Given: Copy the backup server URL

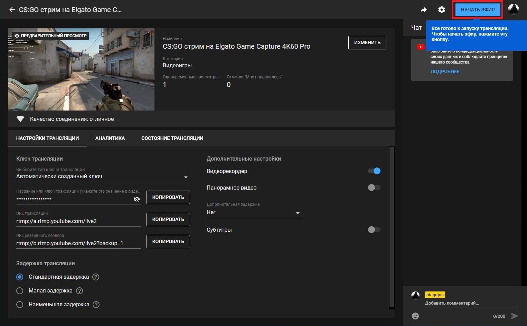Looking at the screenshot, I should [168, 241].
